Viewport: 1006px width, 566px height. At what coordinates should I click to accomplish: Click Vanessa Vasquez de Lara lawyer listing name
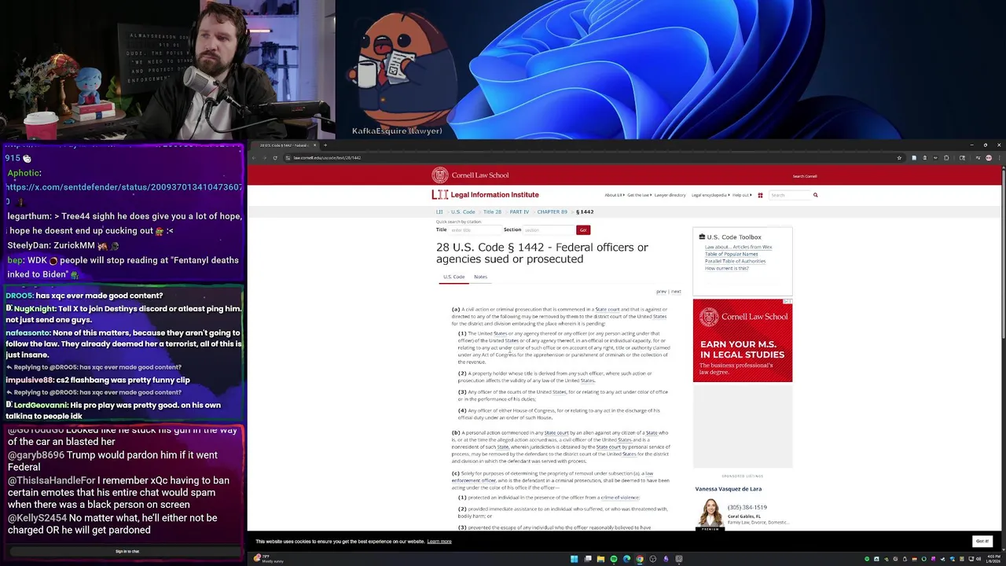(729, 489)
